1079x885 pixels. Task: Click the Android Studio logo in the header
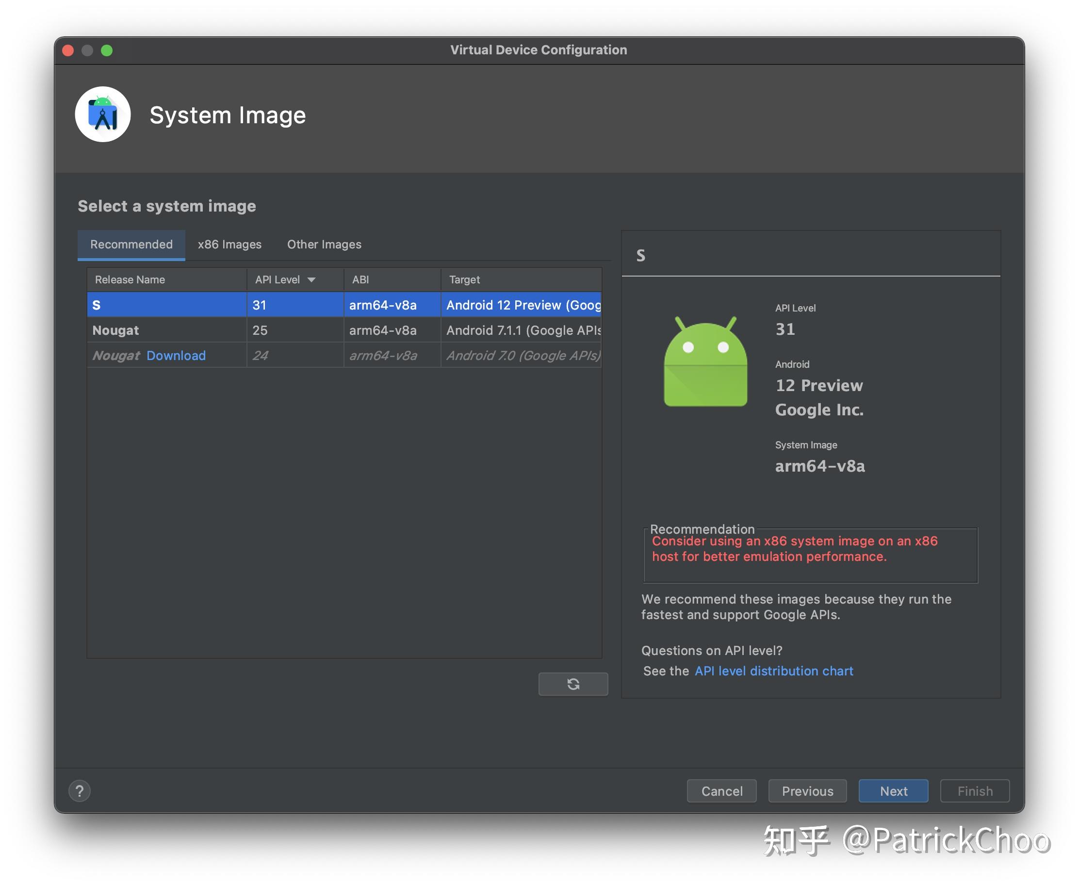103,114
